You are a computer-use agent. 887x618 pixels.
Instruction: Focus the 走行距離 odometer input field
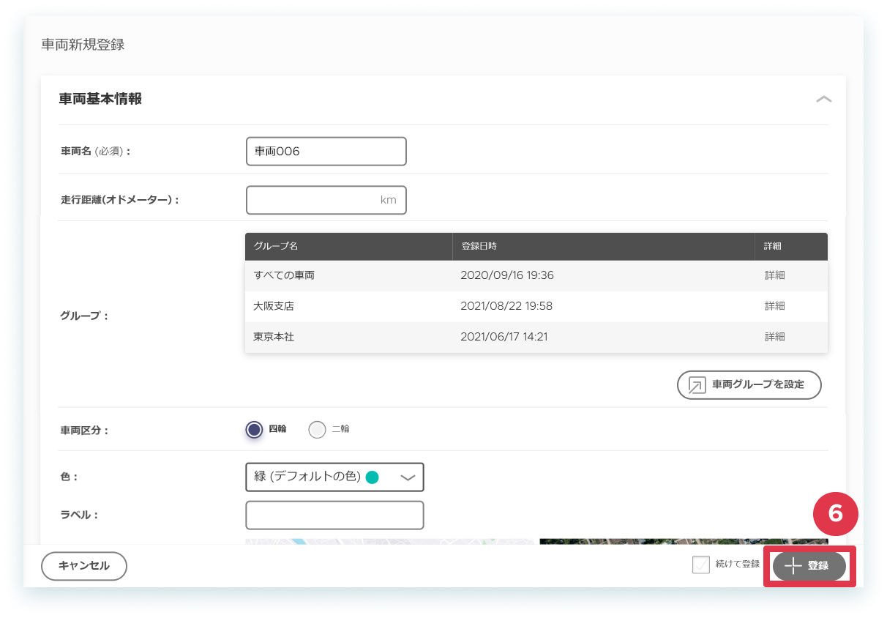326,200
